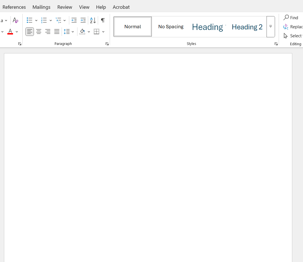Select the Normal style
The height and width of the screenshot is (262, 303).
pos(133,27)
